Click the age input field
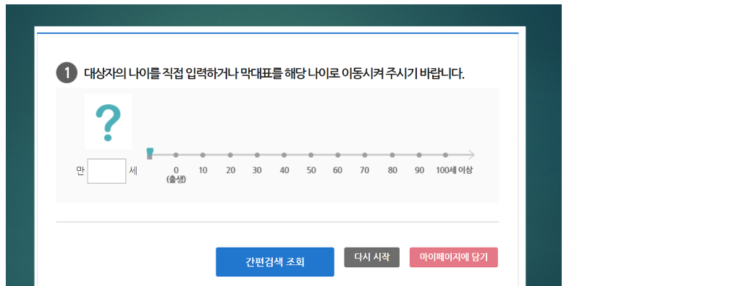The image size is (734, 286). [106, 172]
